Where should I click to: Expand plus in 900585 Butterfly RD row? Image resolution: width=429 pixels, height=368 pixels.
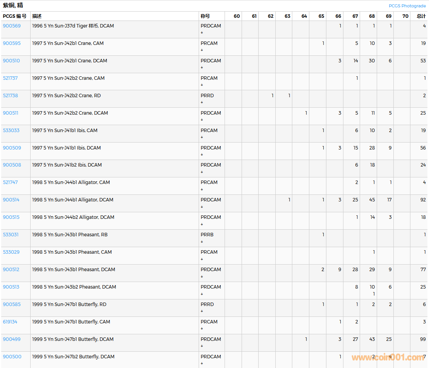pos(202,311)
